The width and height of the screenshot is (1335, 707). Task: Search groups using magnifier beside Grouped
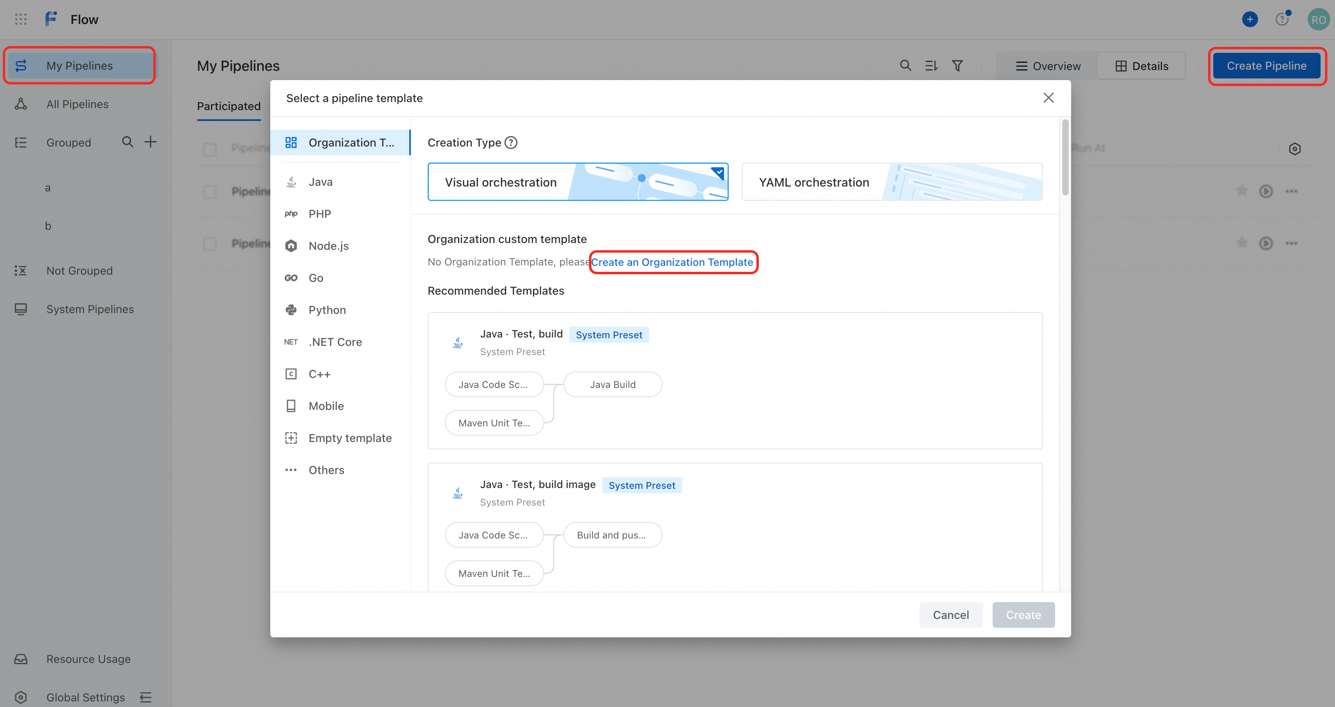[x=127, y=142]
